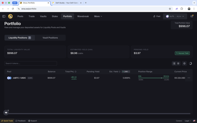Open Chrome three-dot menu
This screenshot has height=123, width=197.
pyautogui.click(x=194, y=9)
